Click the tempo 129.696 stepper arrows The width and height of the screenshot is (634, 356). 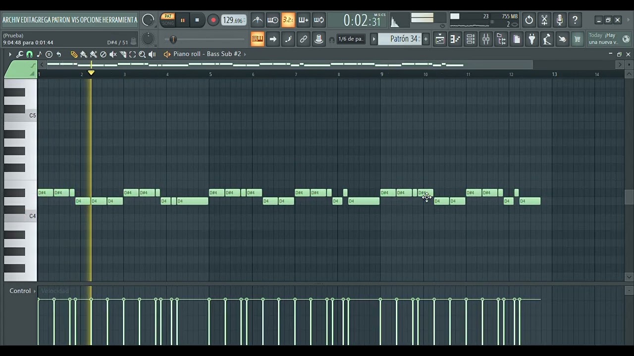pyautogui.click(x=244, y=20)
